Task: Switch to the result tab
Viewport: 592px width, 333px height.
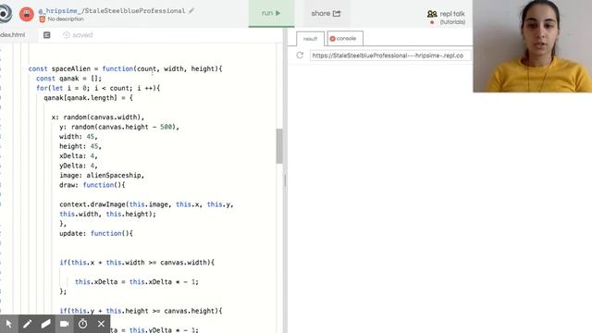Action: coord(310,39)
